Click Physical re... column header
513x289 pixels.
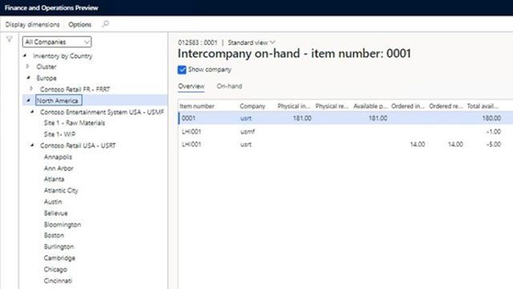click(x=332, y=106)
